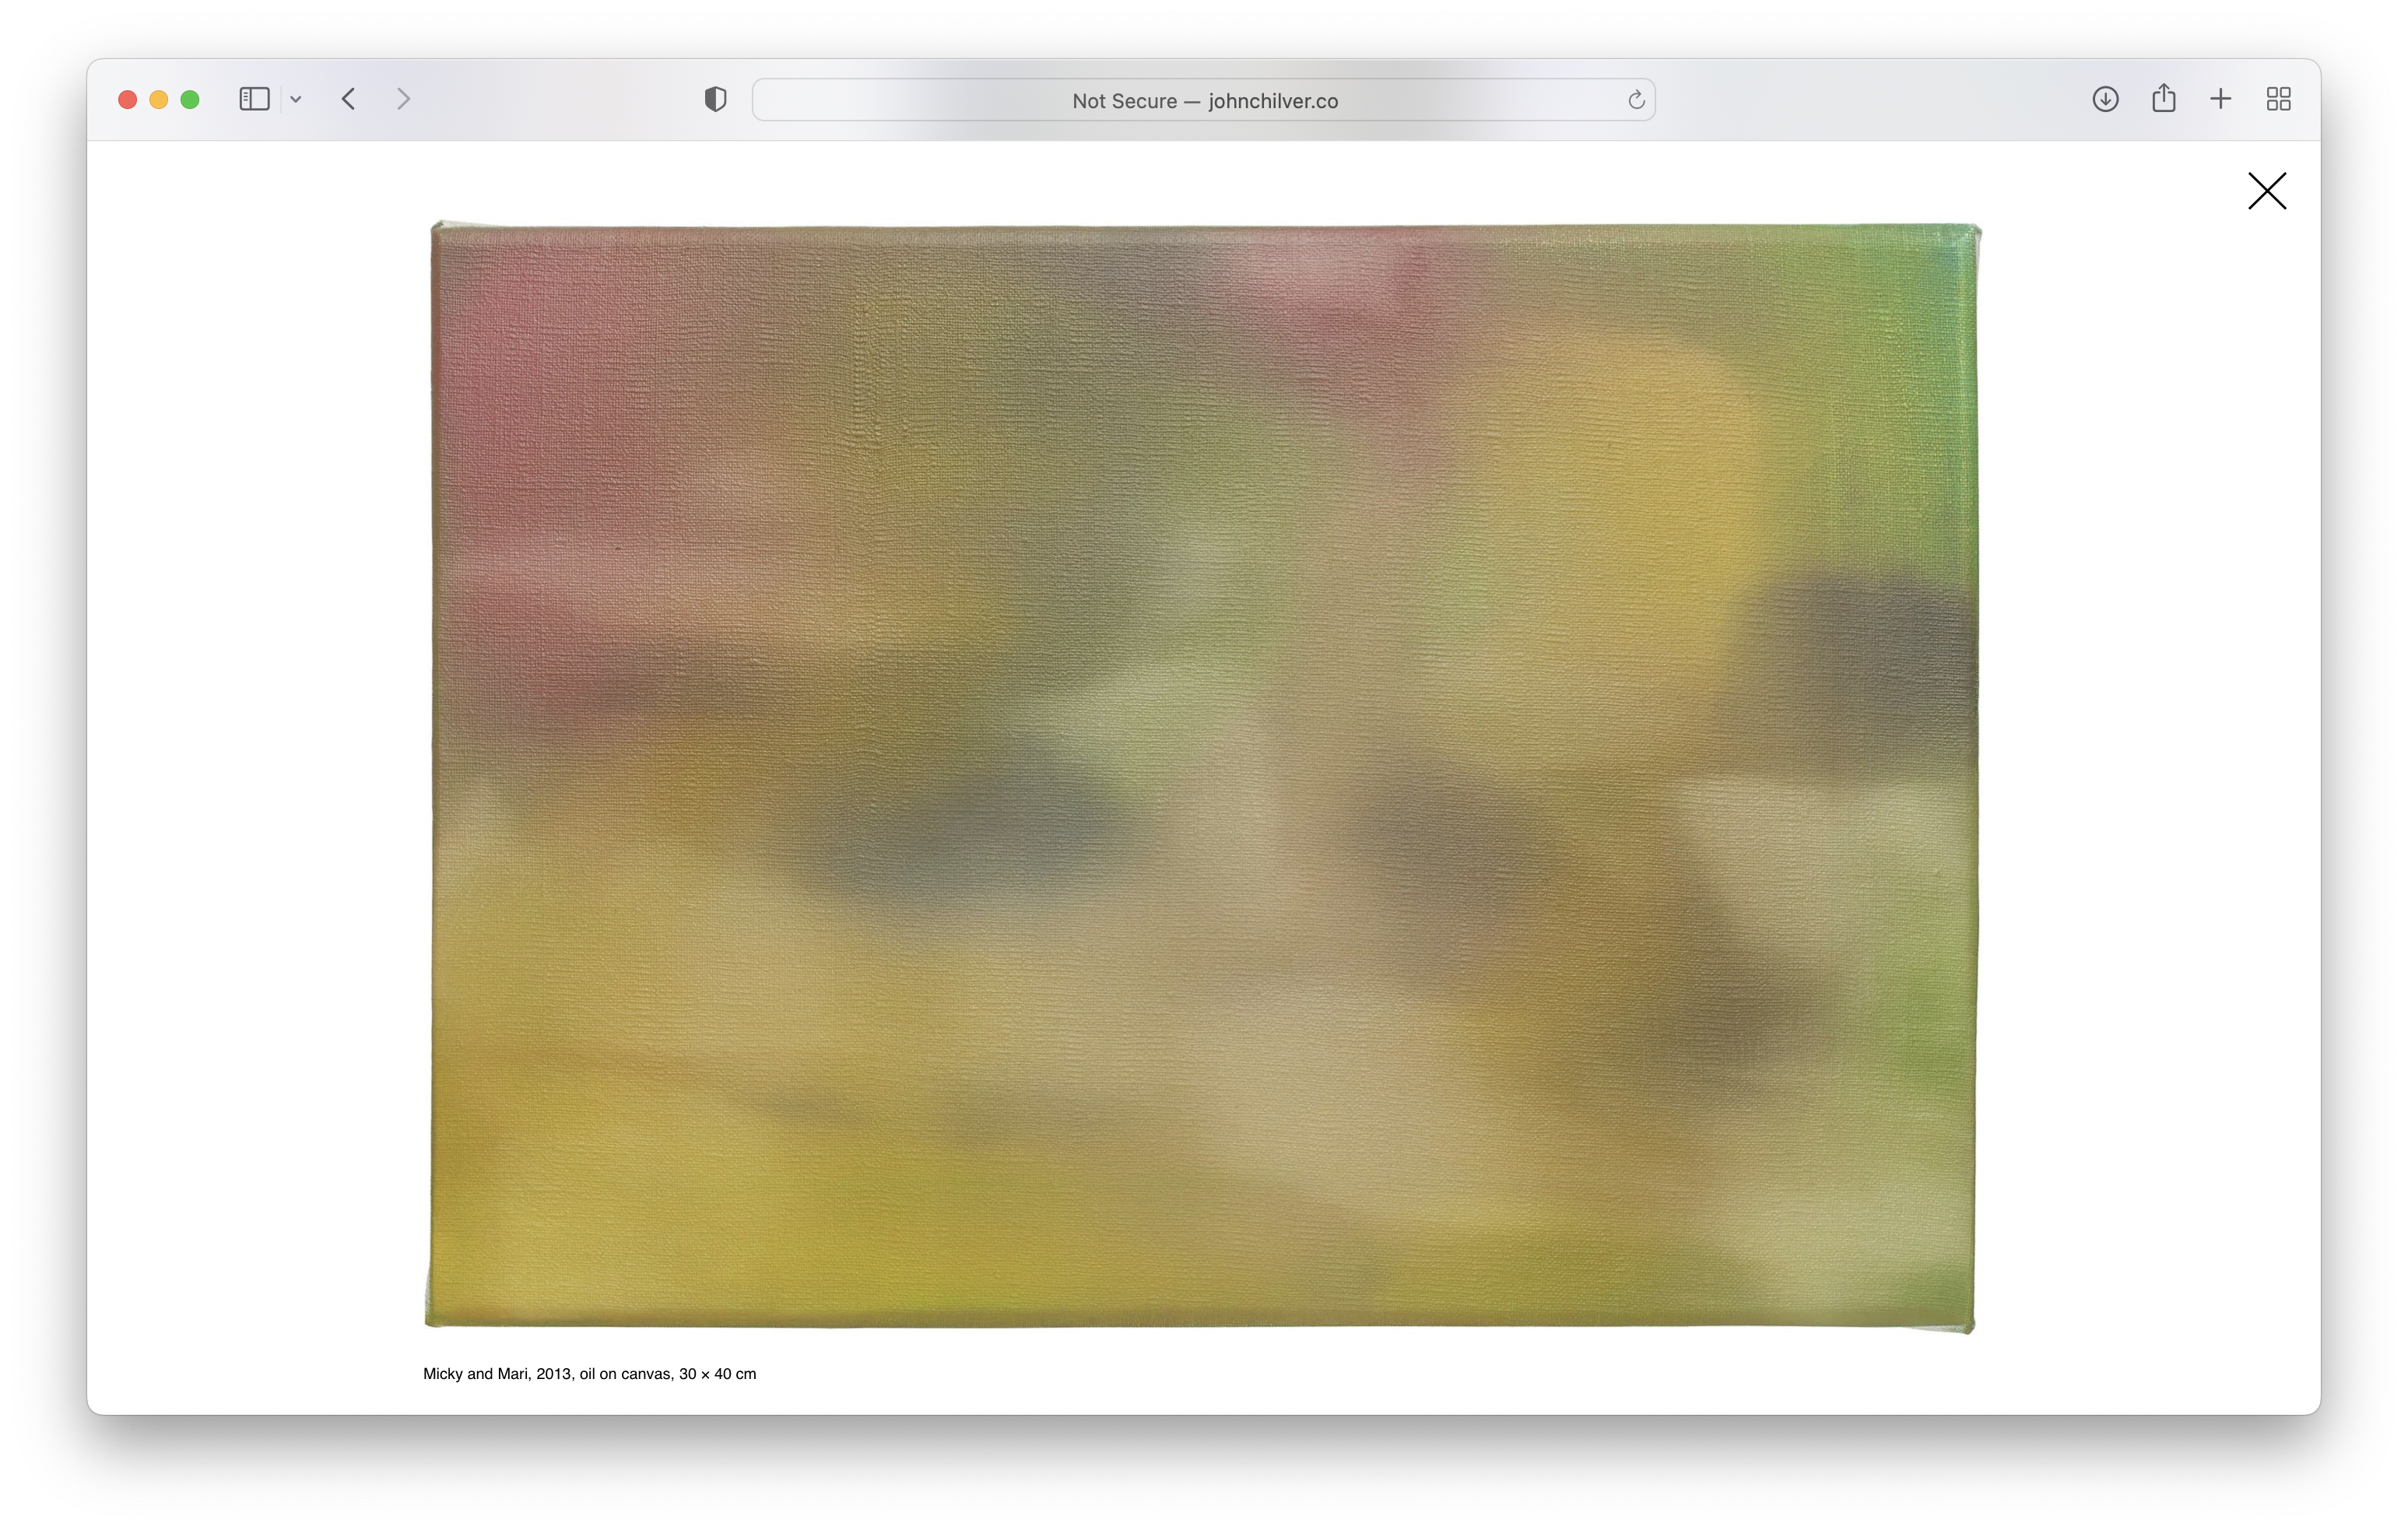Viewport: 2408px width, 1530px height.
Task: Go back to the previous page
Action: click(x=348, y=99)
